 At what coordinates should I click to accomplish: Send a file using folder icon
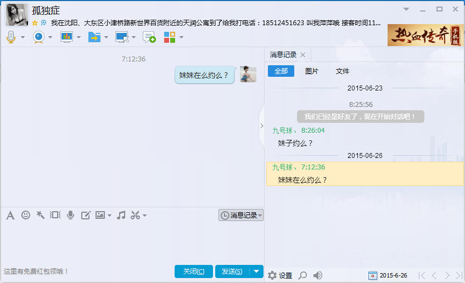94,37
